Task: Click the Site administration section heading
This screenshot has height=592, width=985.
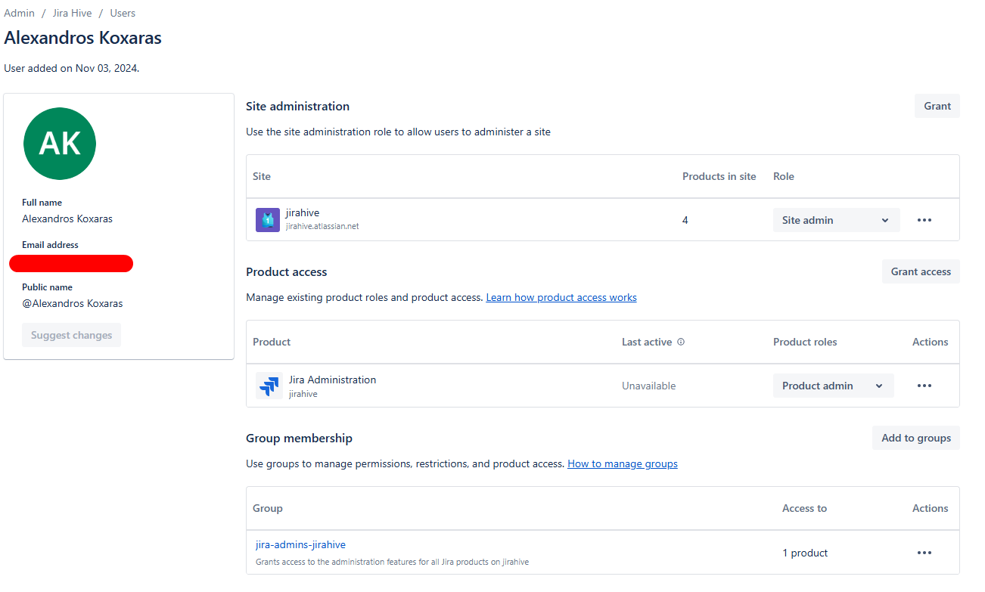Action: [297, 106]
